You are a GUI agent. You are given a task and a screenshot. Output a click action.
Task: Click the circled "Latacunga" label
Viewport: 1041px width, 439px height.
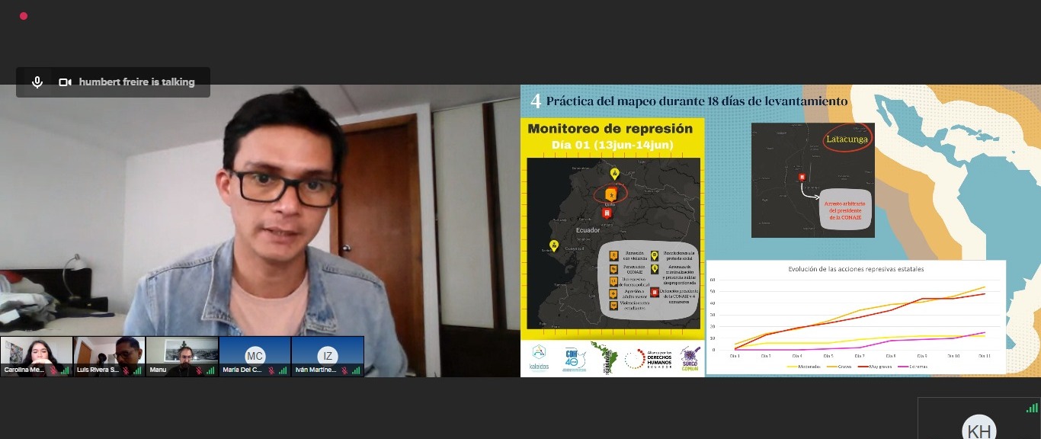[847, 139]
